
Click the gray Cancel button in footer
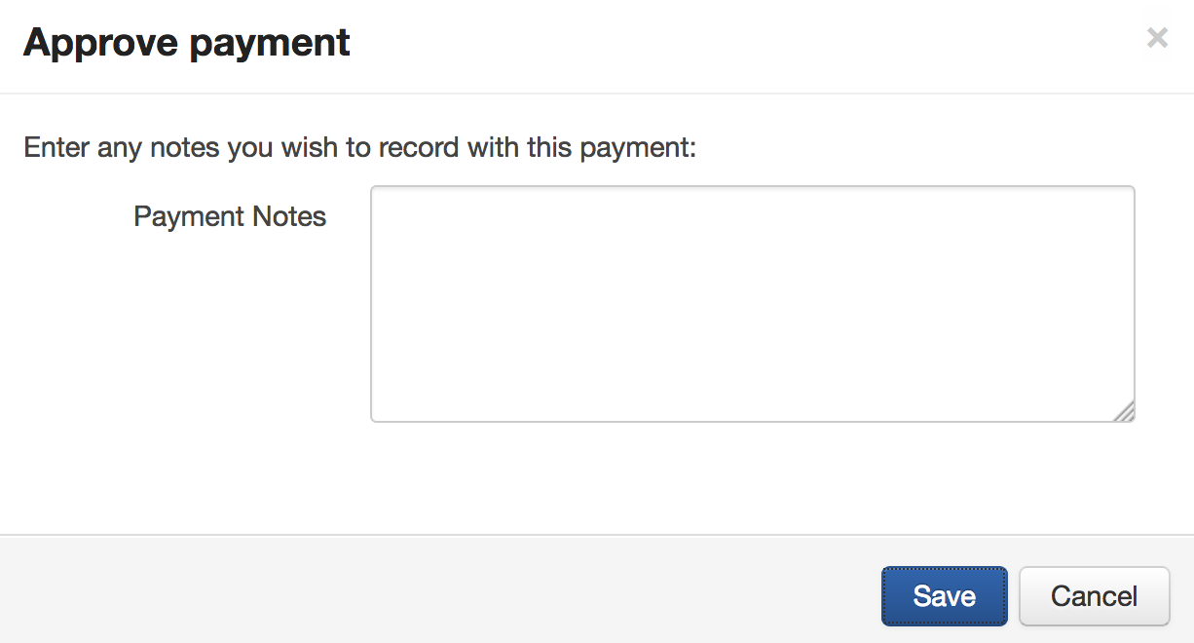1094,596
